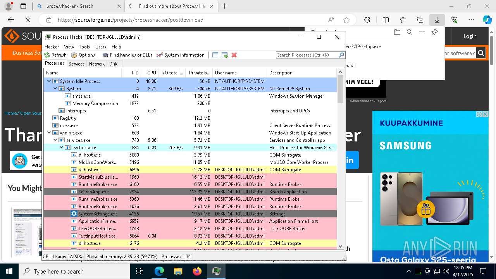Open Firefox from the taskbar
Image resolution: width=496 pixels, height=279 pixels.
click(197, 271)
